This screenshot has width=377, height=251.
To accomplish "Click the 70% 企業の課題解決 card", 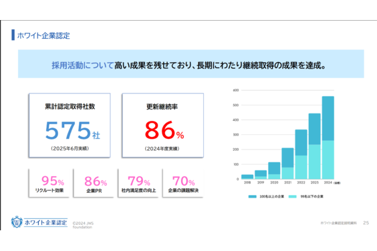I will (x=183, y=183).
